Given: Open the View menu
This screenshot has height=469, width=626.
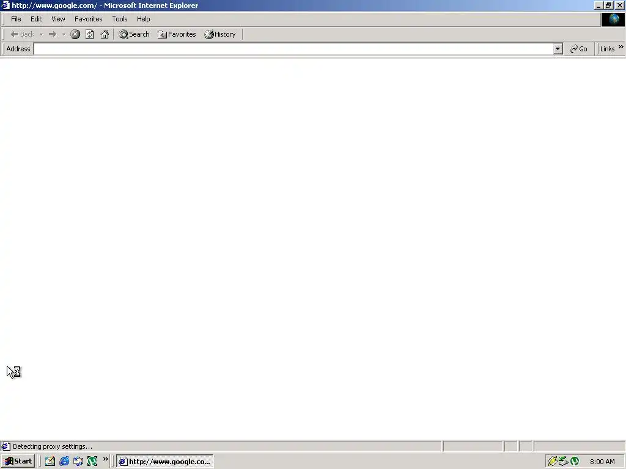Looking at the screenshot, I should coord(58,19).
